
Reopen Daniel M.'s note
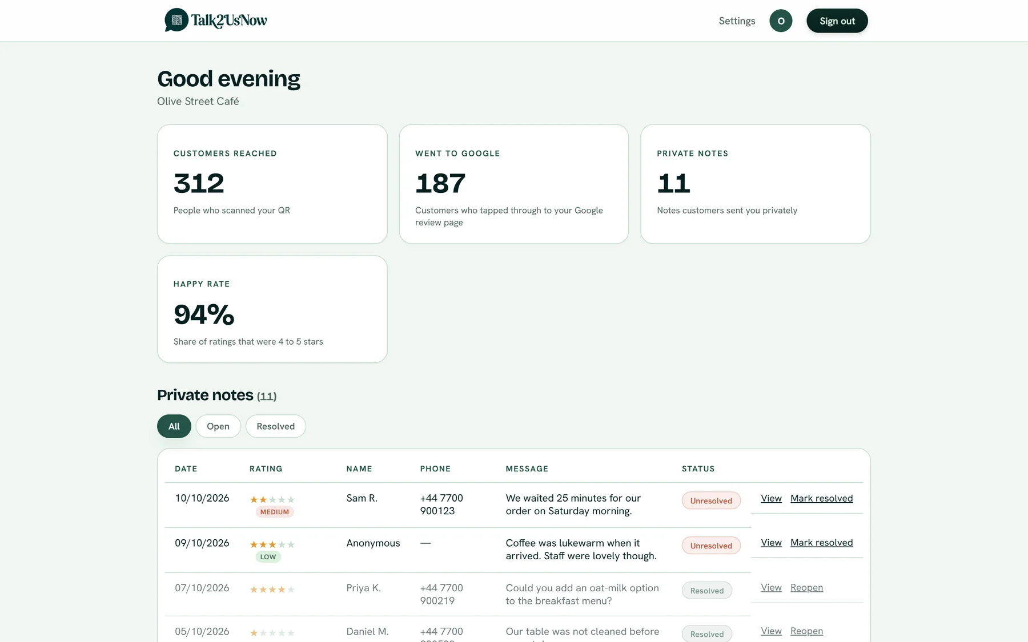(806, 631)
